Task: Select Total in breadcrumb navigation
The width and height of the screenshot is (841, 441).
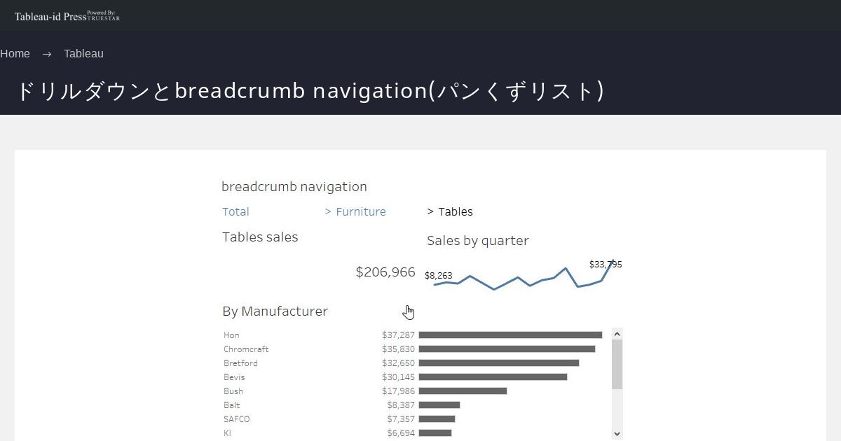Action: point(235,211)
